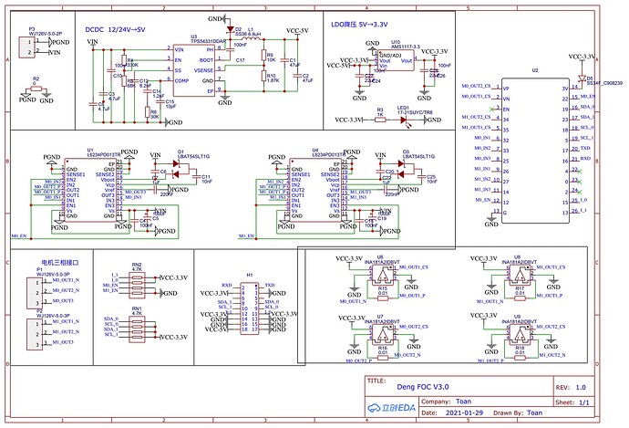Select the H1 pin header

[x=250, y=308]
